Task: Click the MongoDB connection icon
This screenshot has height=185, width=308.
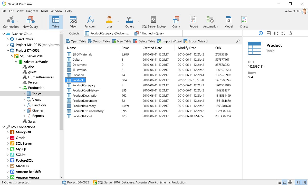Action: click(x=12, y=132)
